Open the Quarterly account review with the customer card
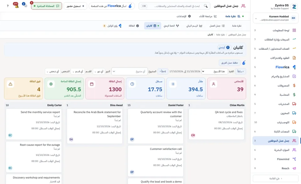The height and width of the screenshot is (184, 301). (x=156, y=126)
